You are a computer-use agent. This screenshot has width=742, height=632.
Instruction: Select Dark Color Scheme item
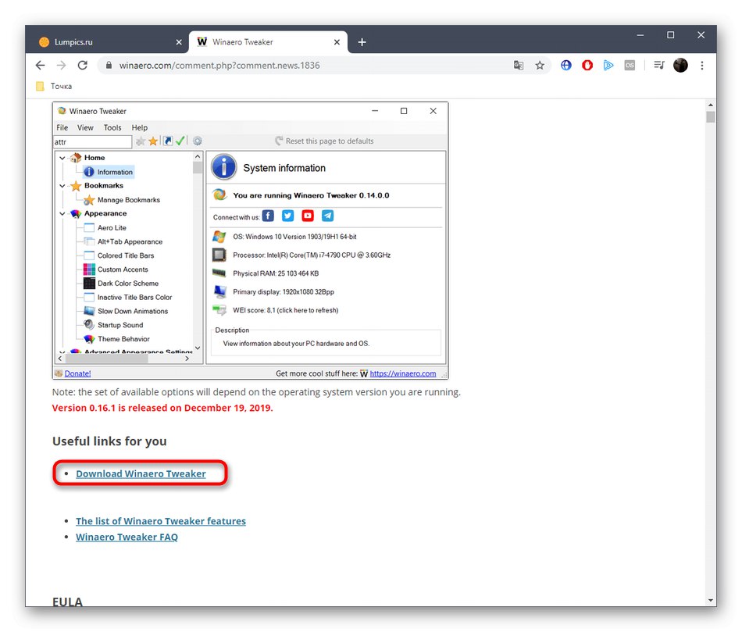121,283
